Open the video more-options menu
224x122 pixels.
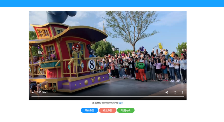click(183, 92)
